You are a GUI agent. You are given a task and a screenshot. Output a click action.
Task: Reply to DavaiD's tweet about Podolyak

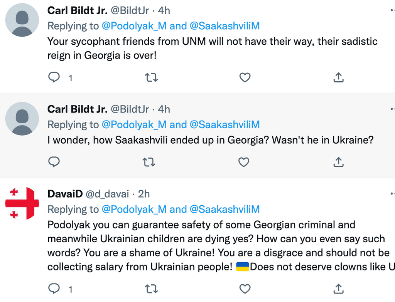click(54, 289)
